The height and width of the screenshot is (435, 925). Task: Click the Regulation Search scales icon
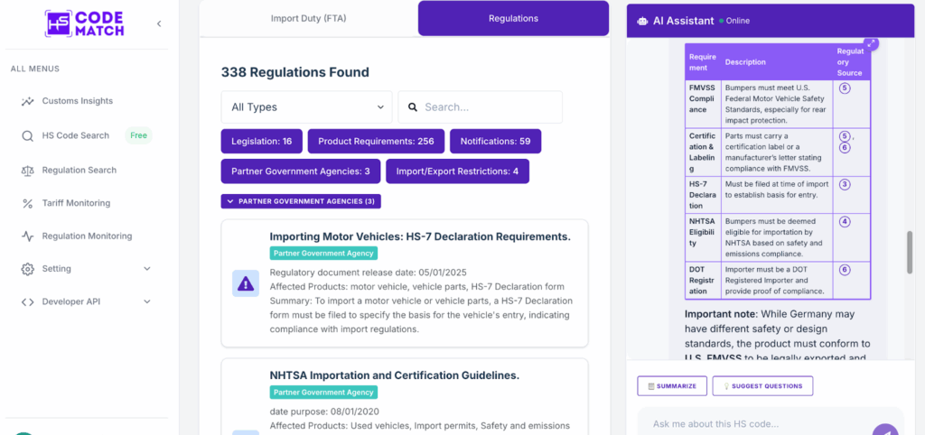coord(27,170)
